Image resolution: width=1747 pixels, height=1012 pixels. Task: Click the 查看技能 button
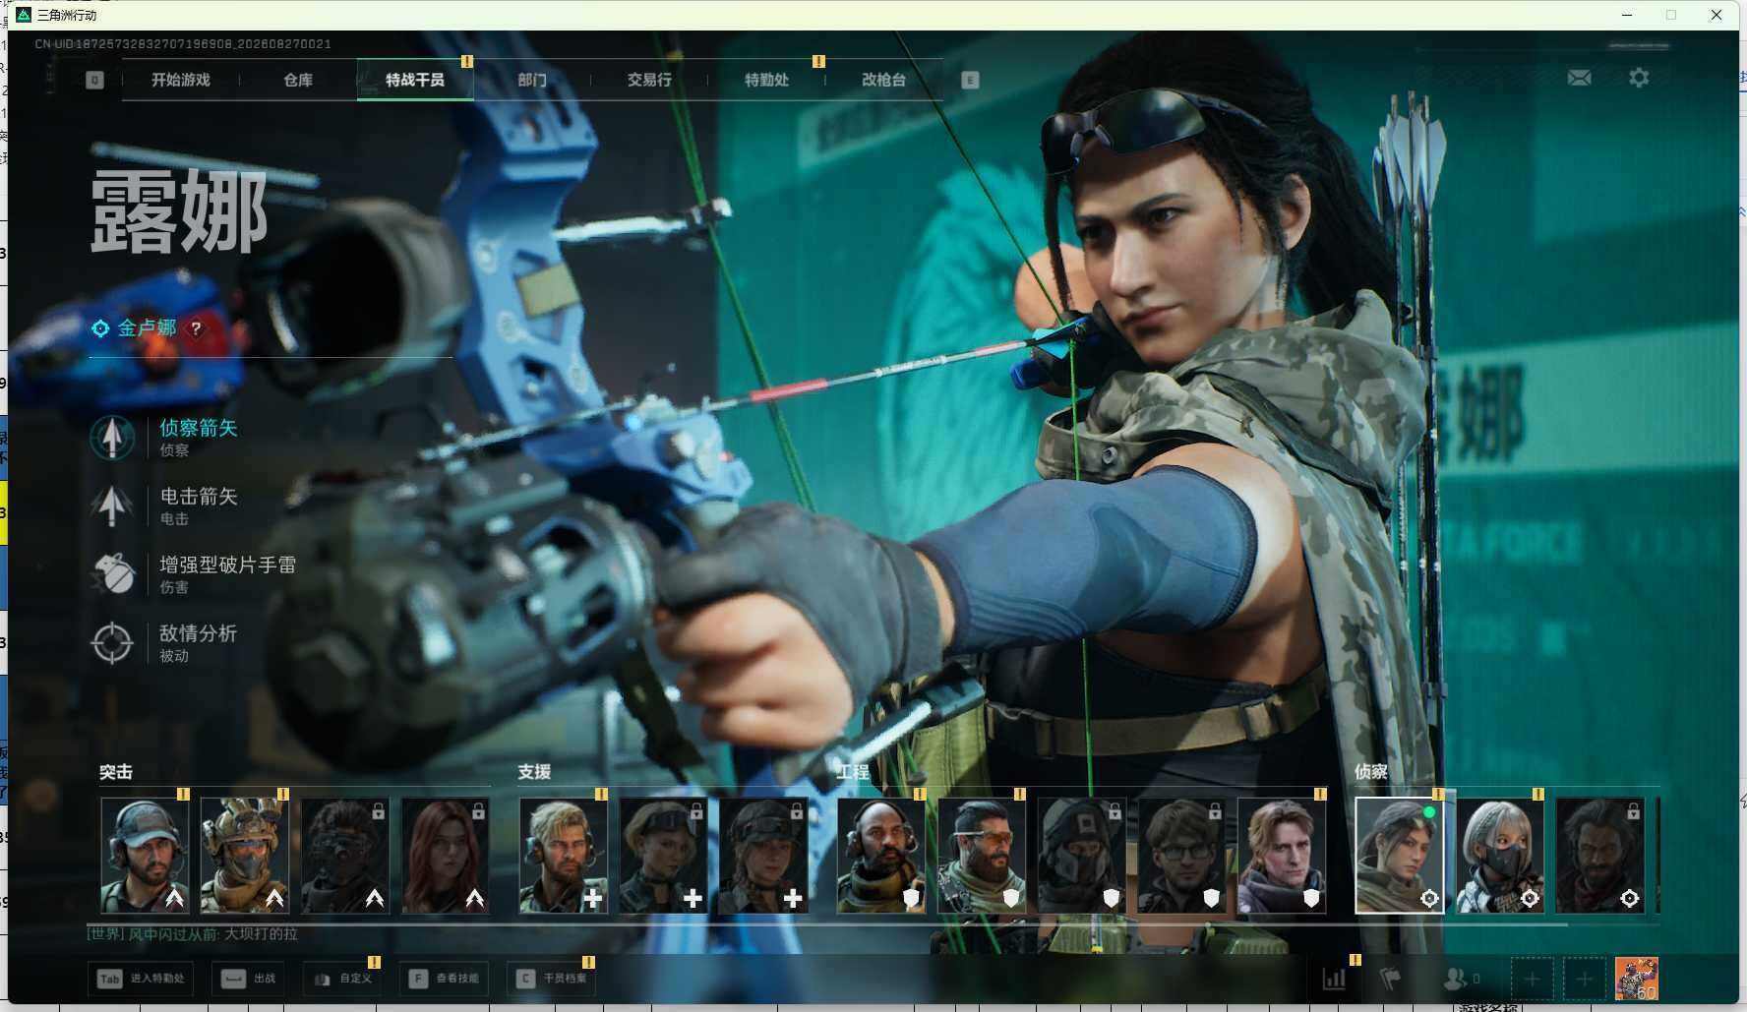click(x=445, y=979)
